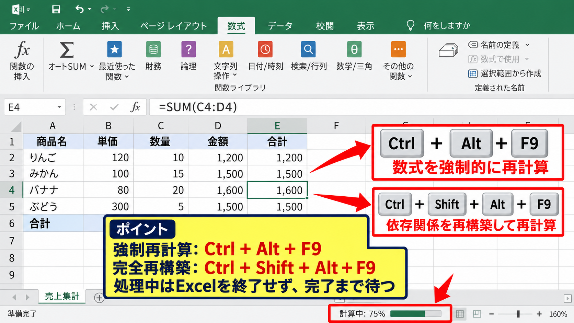Expand the オートSUM dropdown arrow
The image size is (574, 323).
click(x=92, y=66)
